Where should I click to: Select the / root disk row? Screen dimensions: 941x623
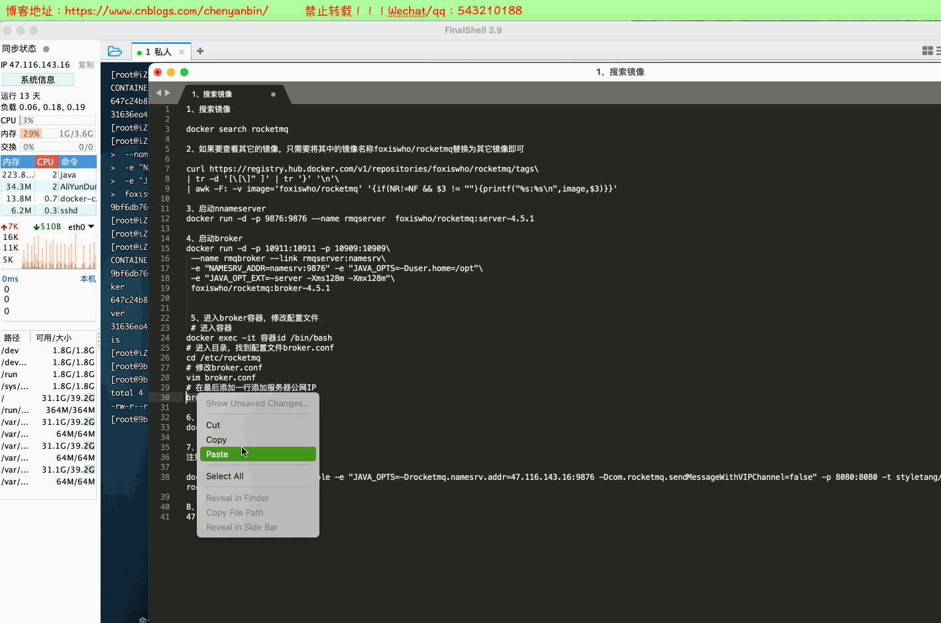[x=48, y=398]
